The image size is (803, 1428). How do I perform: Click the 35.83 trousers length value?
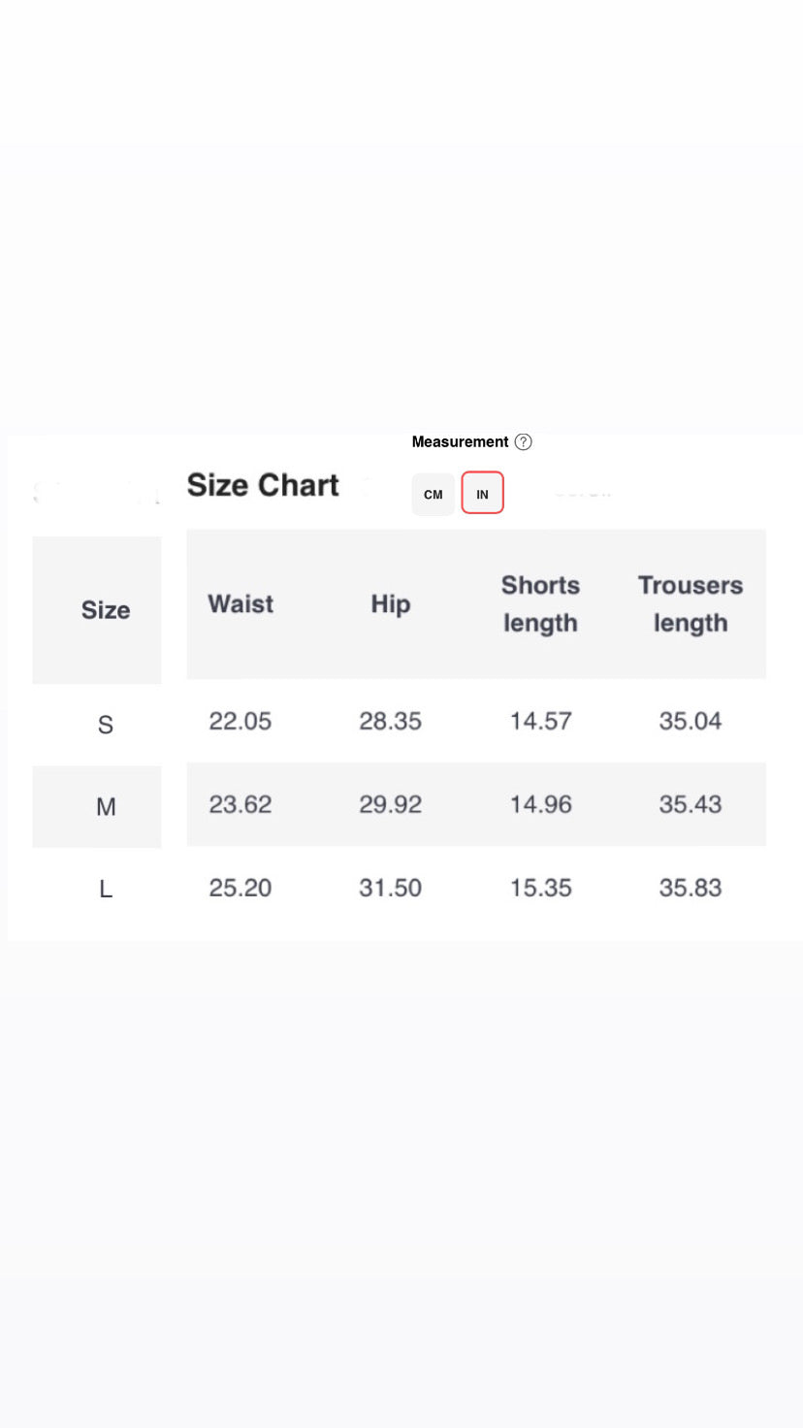[x=691, y=888]
